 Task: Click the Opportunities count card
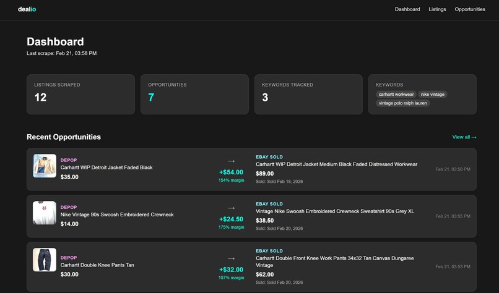194,94
